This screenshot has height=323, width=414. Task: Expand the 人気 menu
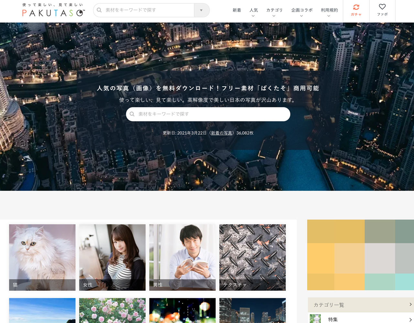(x=254, y=12)
